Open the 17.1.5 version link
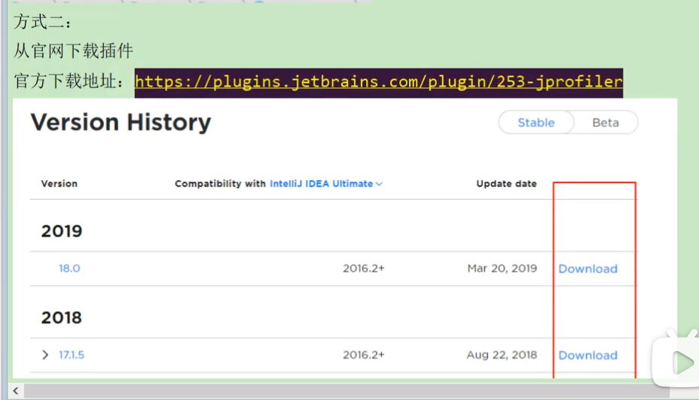 [72, 355]
